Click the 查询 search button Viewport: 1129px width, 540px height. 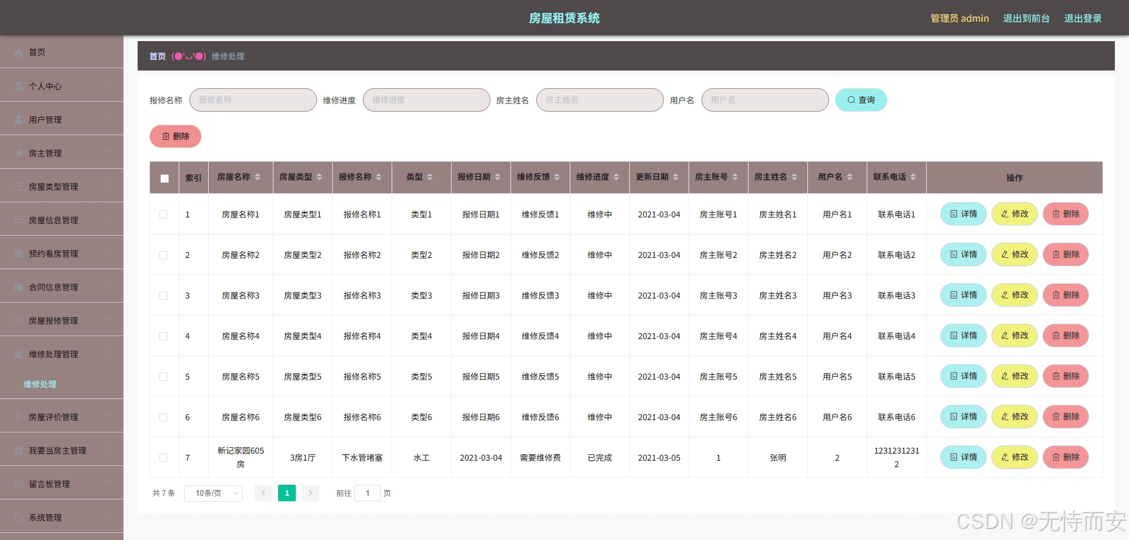click(861, 100)
